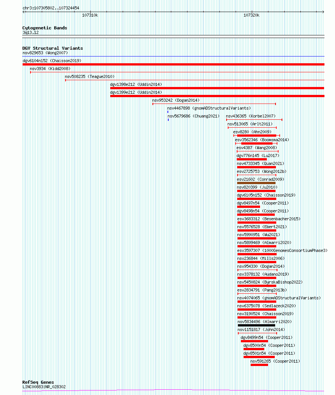Select dgv8501n54 (Cooper2011) variant
The width and height of the screenshot is (335, 395).
tap(269, 354)
